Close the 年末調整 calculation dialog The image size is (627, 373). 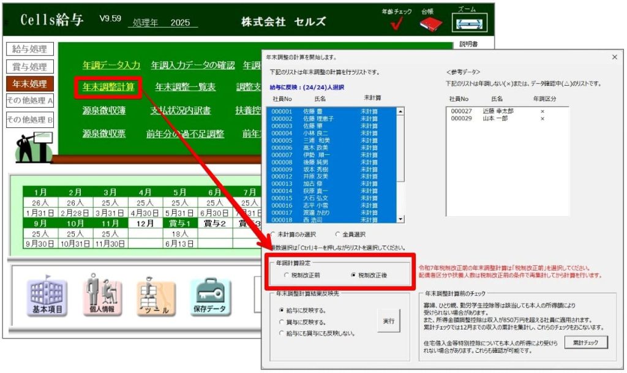point(614,57)
